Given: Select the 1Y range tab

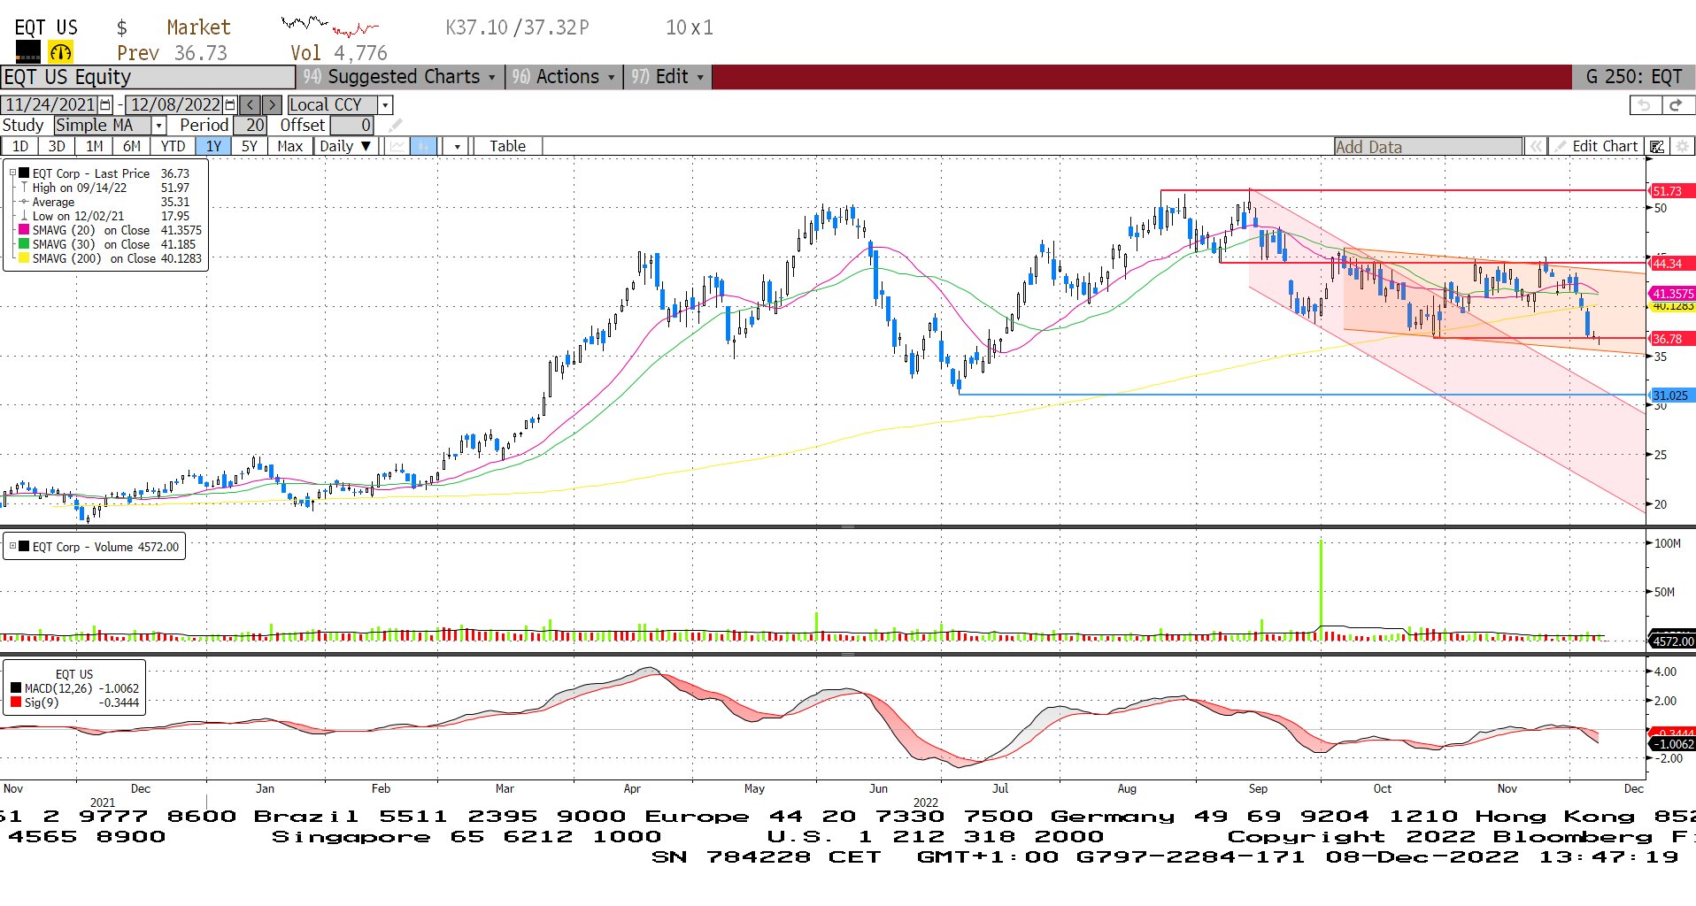Looking at the screenshot, I should [213, 146].
